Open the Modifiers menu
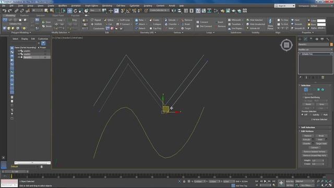 pos(63,6)
